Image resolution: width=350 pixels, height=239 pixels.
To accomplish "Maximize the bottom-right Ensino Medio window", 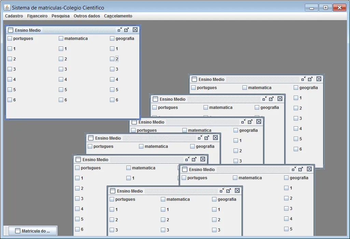I will tap(301, 169).
